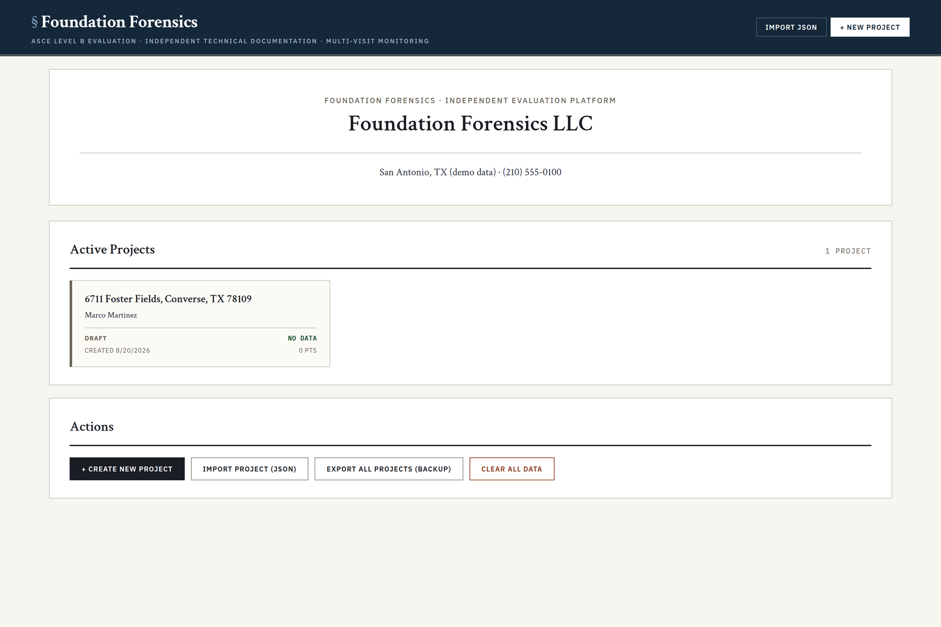941x627 pixels.
Task: Click the San Antonio phone contact line
Action: click(x=470, y=172)
